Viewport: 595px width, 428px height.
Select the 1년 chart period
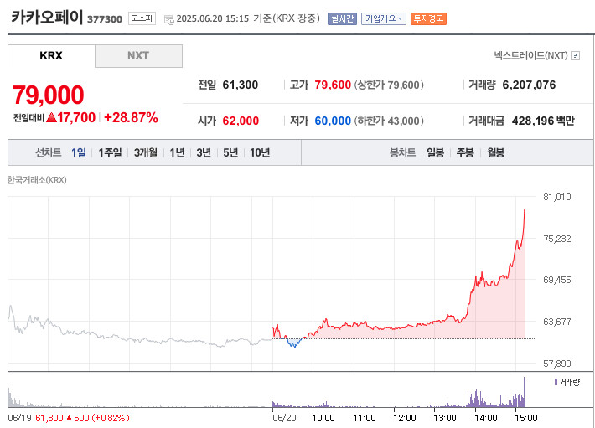click(x=177, y=152)
